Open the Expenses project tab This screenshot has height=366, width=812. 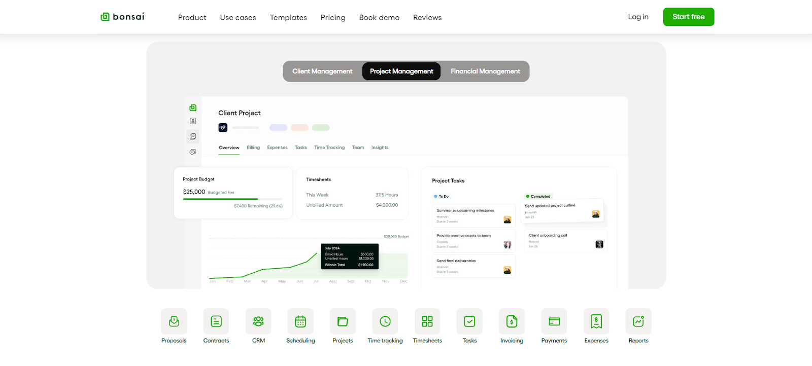pyautogui.click(x=277, y=148)
